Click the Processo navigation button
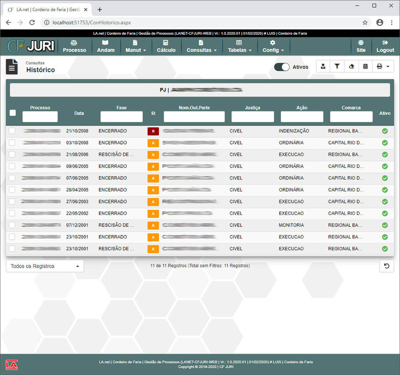 click(x=74, y=46)
